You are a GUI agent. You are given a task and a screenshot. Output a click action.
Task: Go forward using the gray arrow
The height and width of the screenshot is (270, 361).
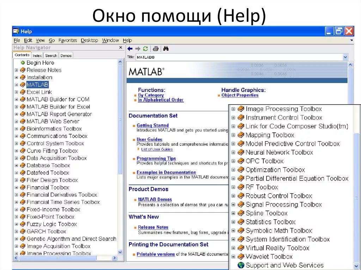[138, 49]
